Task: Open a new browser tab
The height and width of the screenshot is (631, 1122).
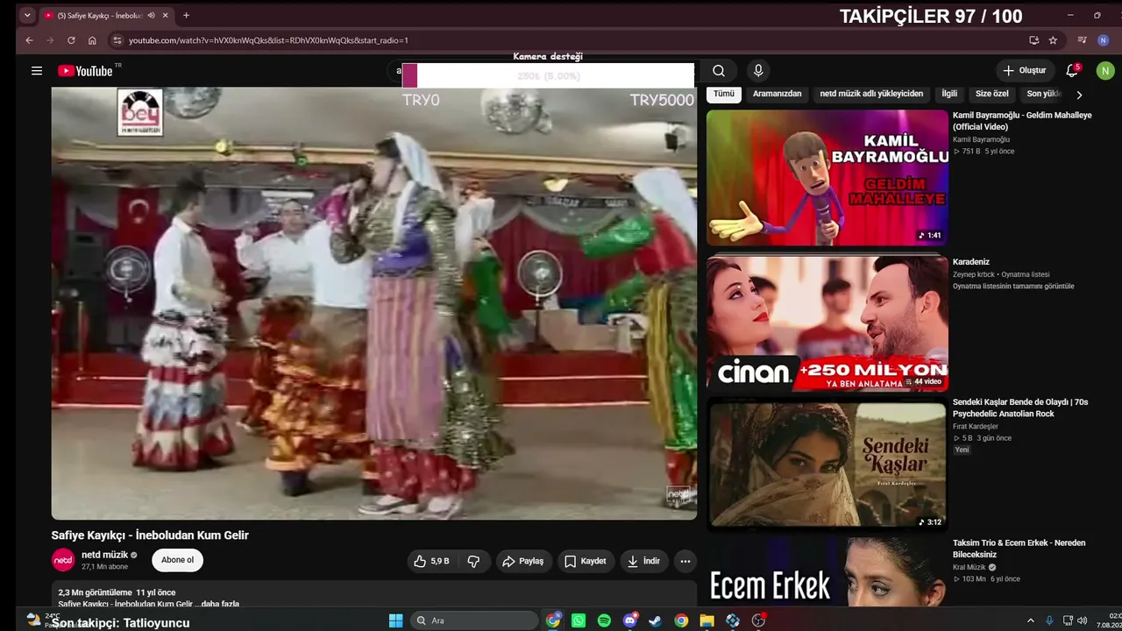Action: tap(186, 15)
